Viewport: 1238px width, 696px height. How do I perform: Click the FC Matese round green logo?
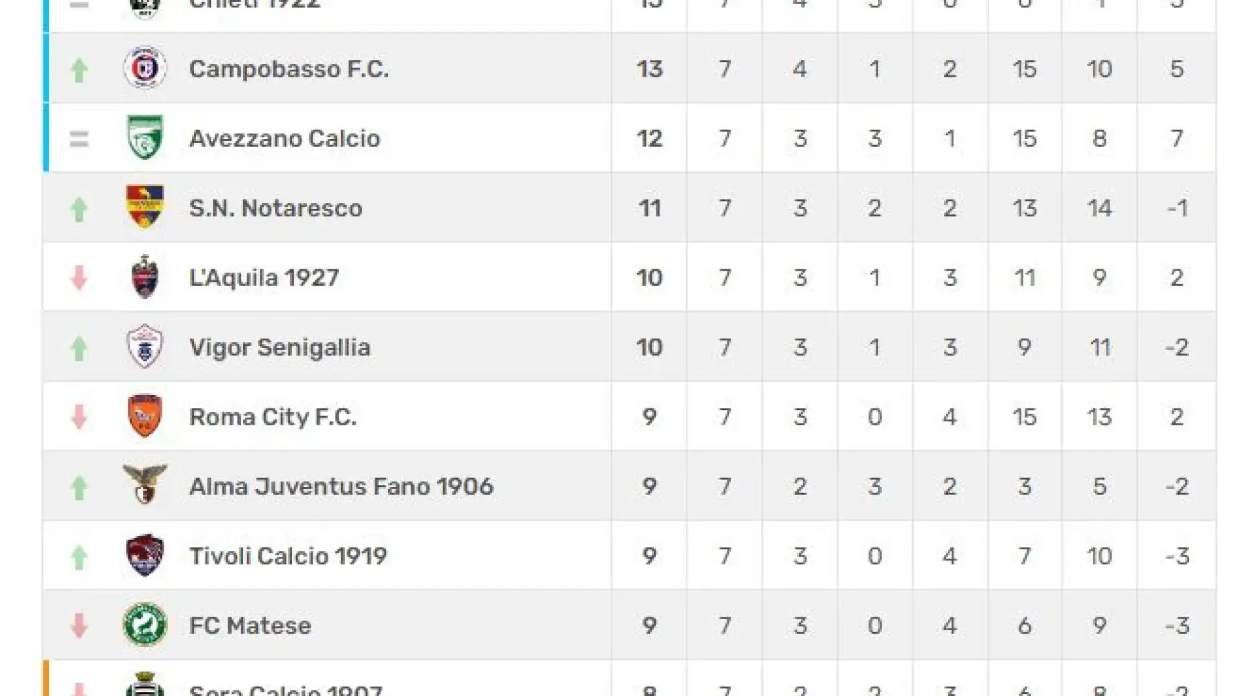145,624
